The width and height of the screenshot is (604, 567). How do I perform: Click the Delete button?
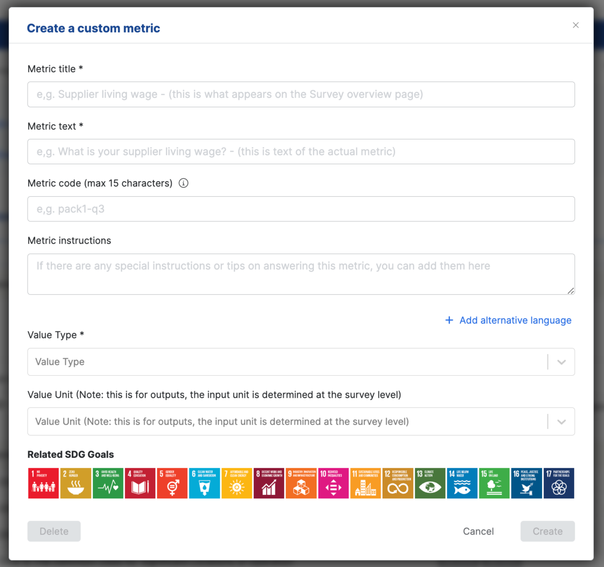(54, 531)
